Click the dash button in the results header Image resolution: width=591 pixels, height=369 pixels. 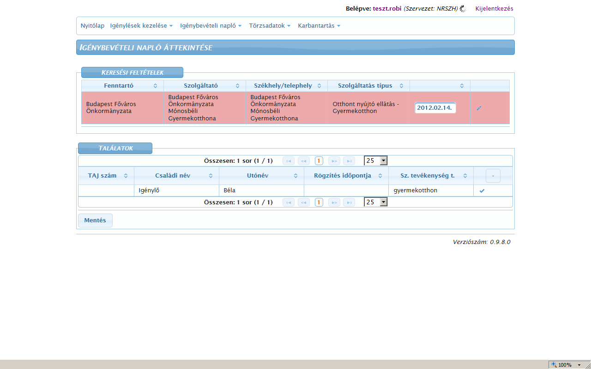click(493, 176)
